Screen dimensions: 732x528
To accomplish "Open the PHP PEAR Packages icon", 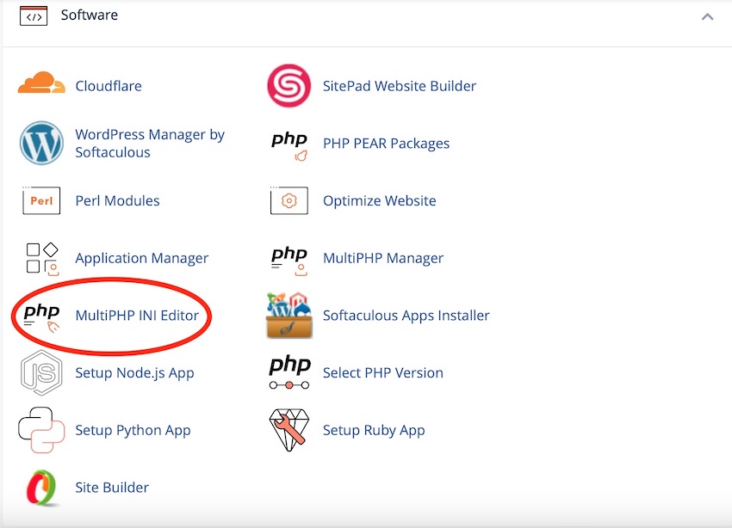I will coord(289,146).
